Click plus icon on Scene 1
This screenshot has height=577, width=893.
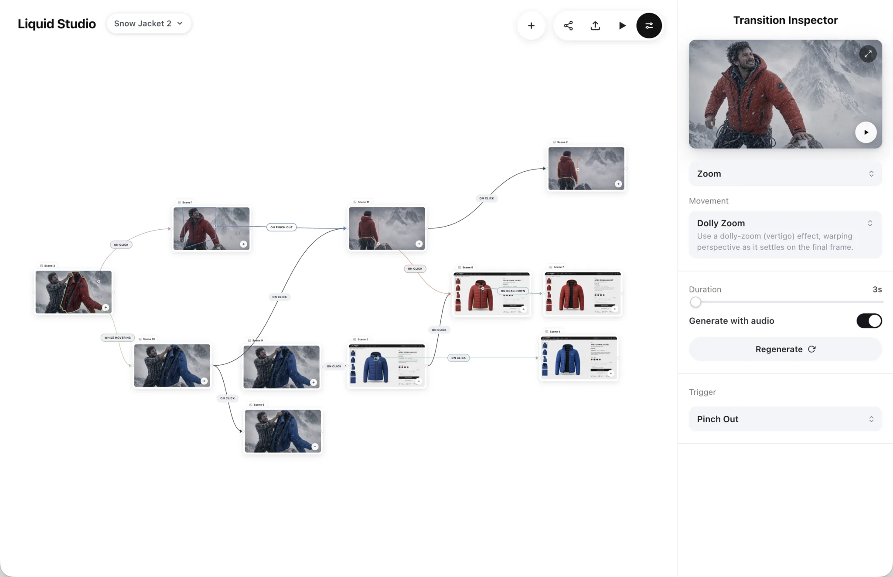pos(243,244)
